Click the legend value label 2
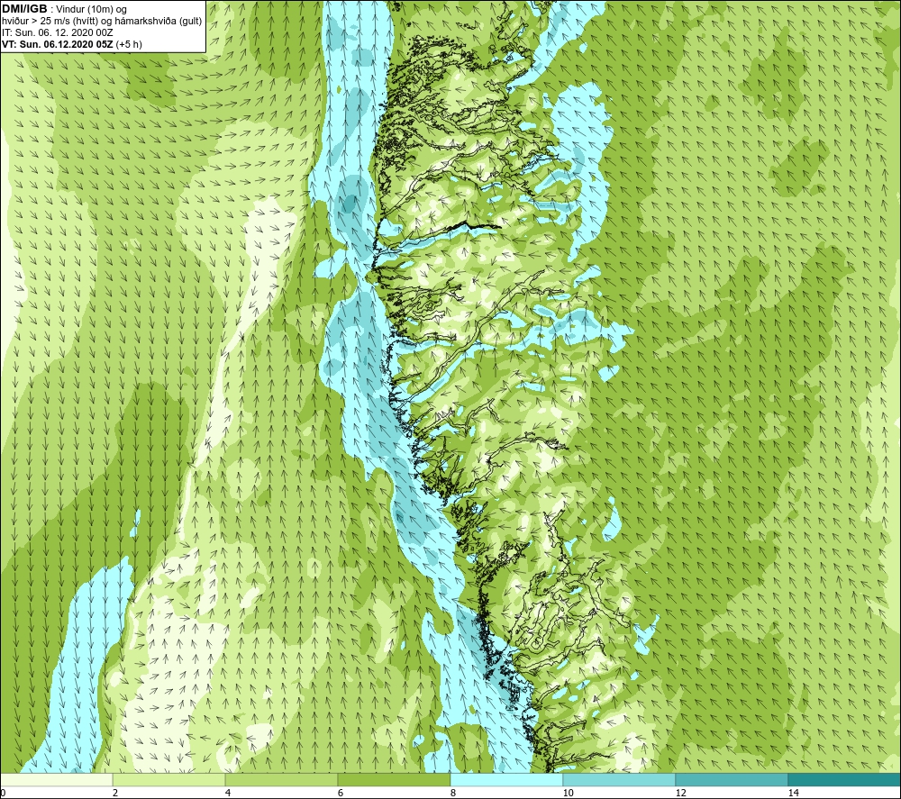The width and height of the screenshot is (901, 799). [x=115, y=794]
